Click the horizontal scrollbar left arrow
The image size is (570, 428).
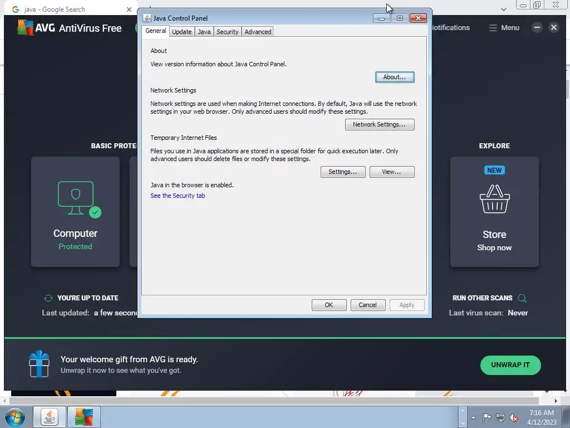tap(4, 401)
